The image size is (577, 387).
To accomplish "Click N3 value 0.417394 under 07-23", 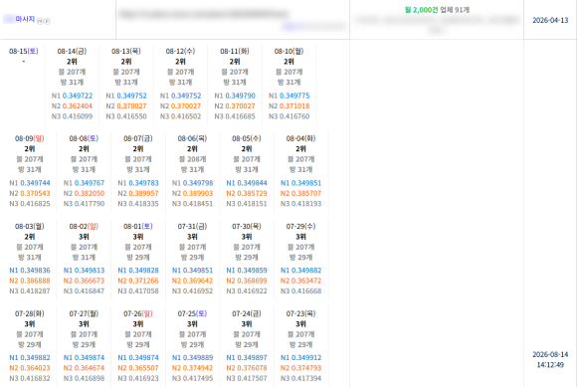I will [301, 378].
